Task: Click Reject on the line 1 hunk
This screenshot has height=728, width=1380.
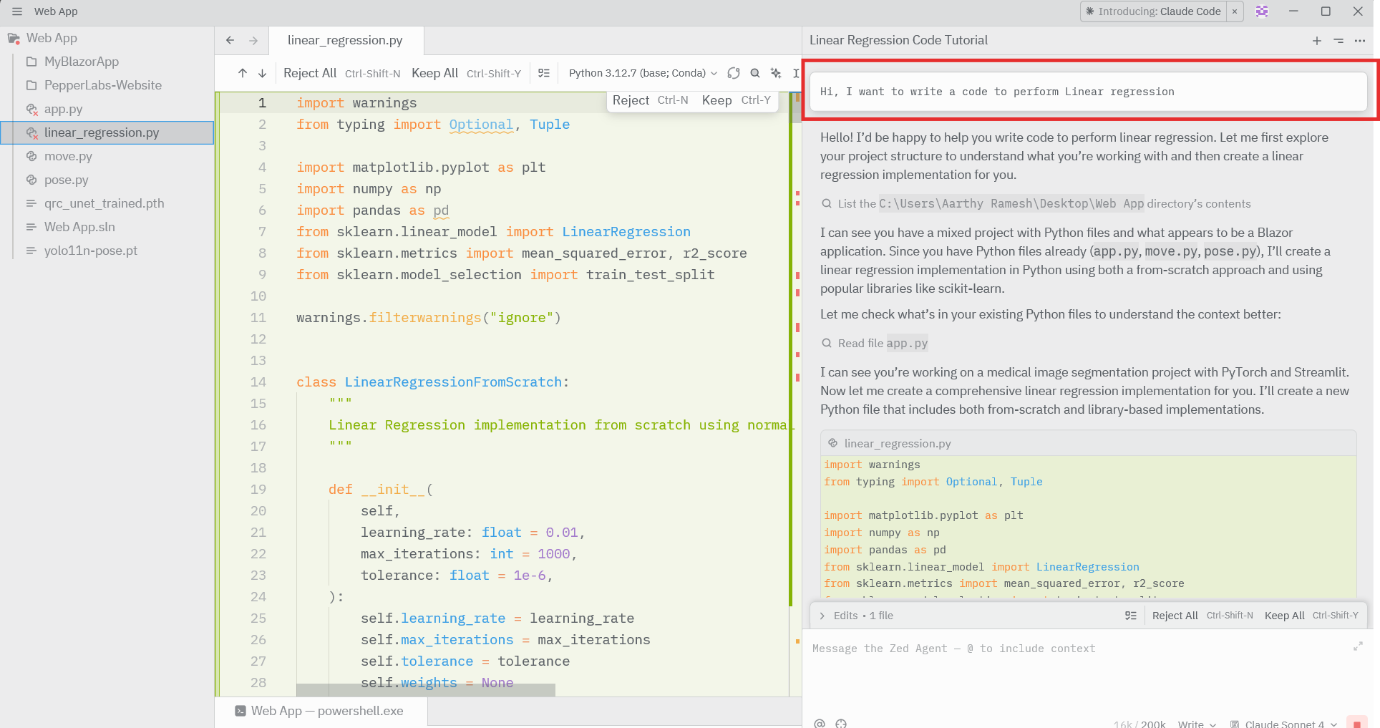Action: (x=631, y=100)
